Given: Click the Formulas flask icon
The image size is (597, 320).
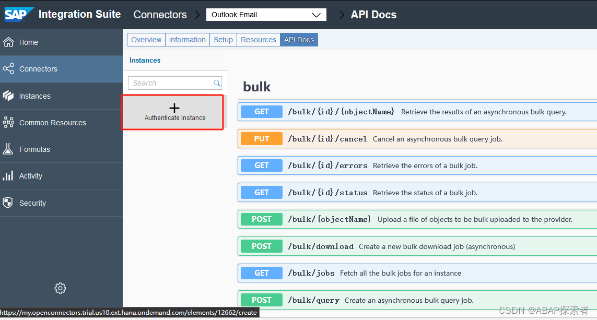Looking at the screenshot, I should (x=8, y=149).
